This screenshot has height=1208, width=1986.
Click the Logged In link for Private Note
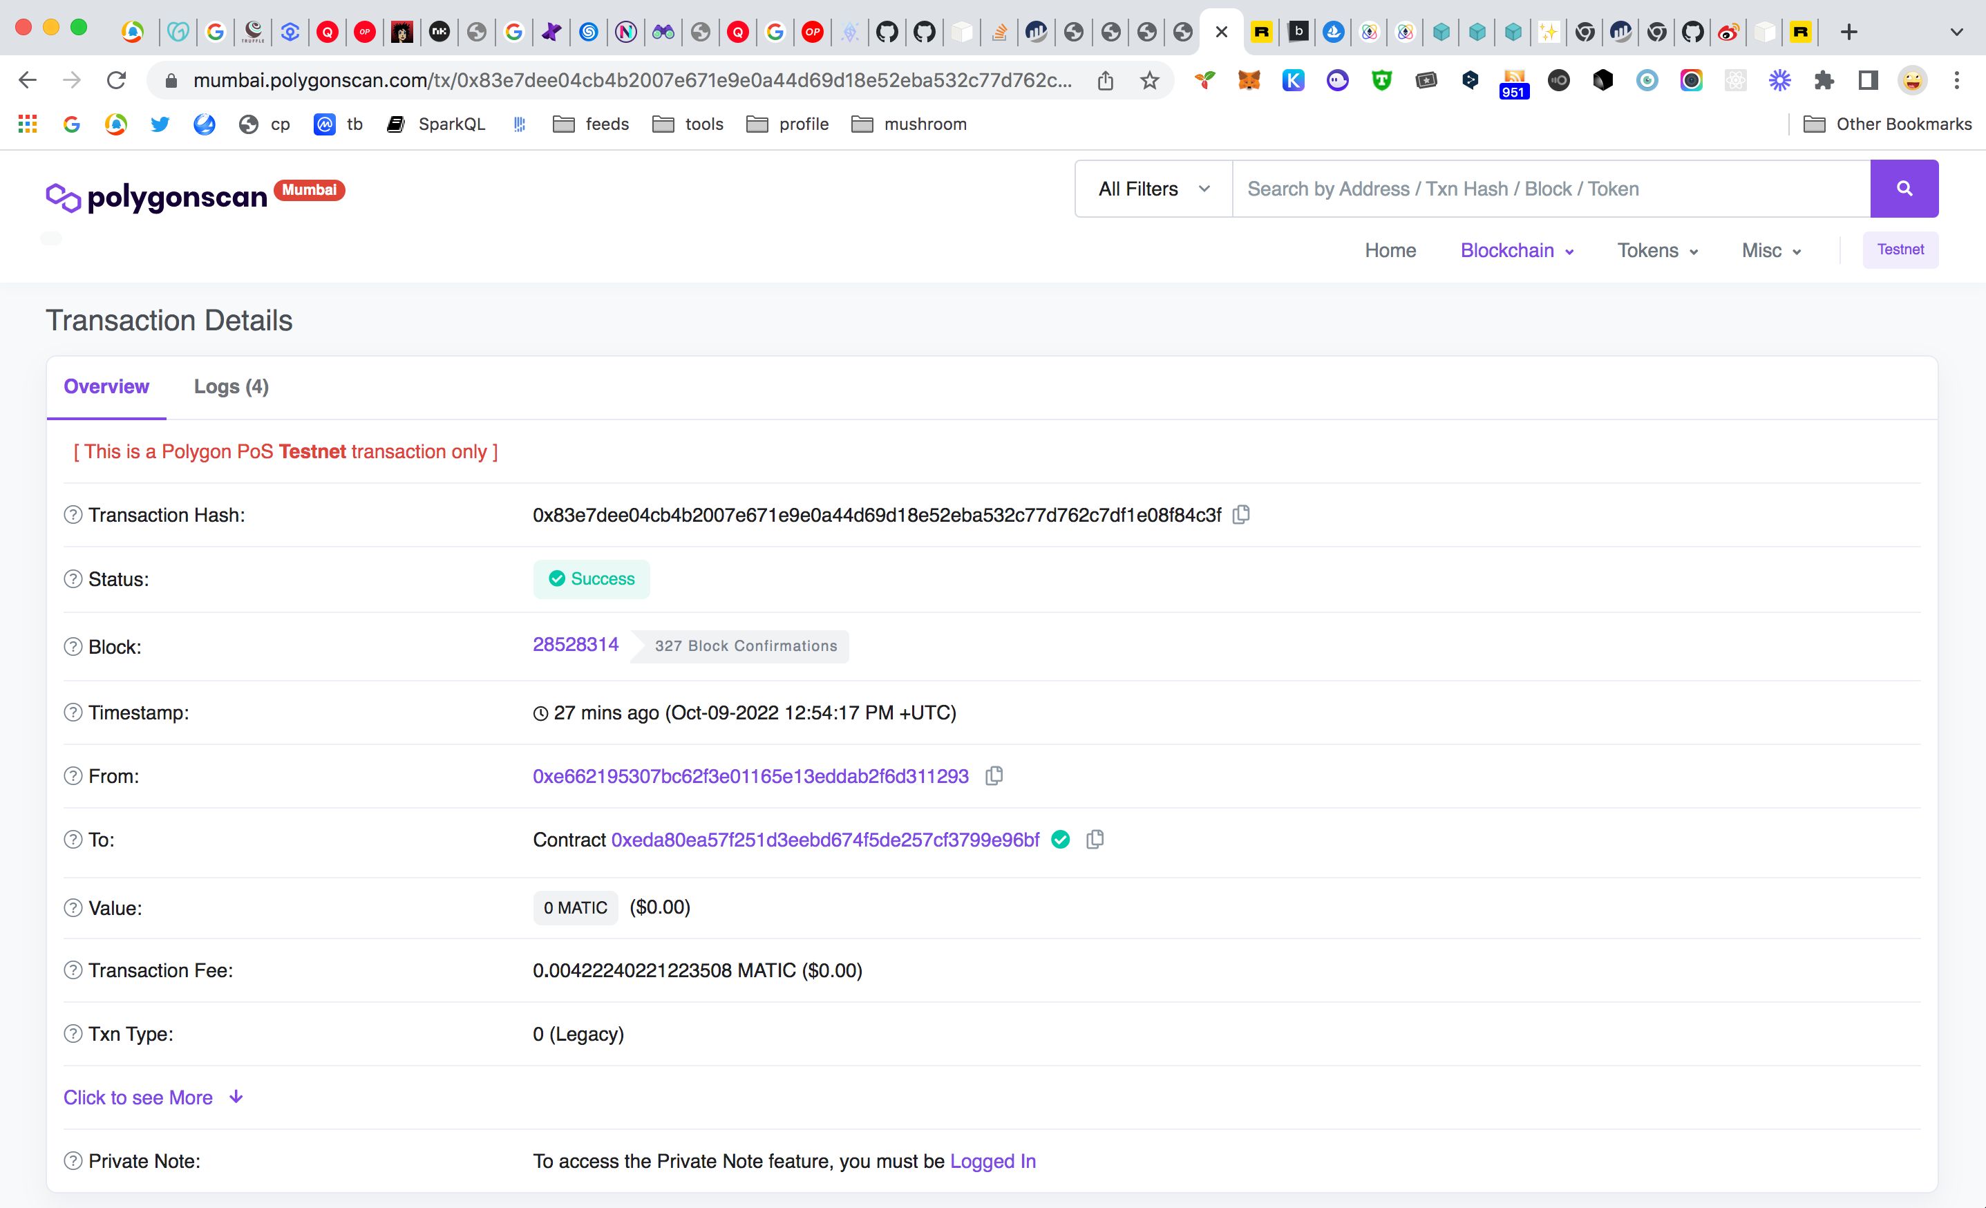[993, 1160]
